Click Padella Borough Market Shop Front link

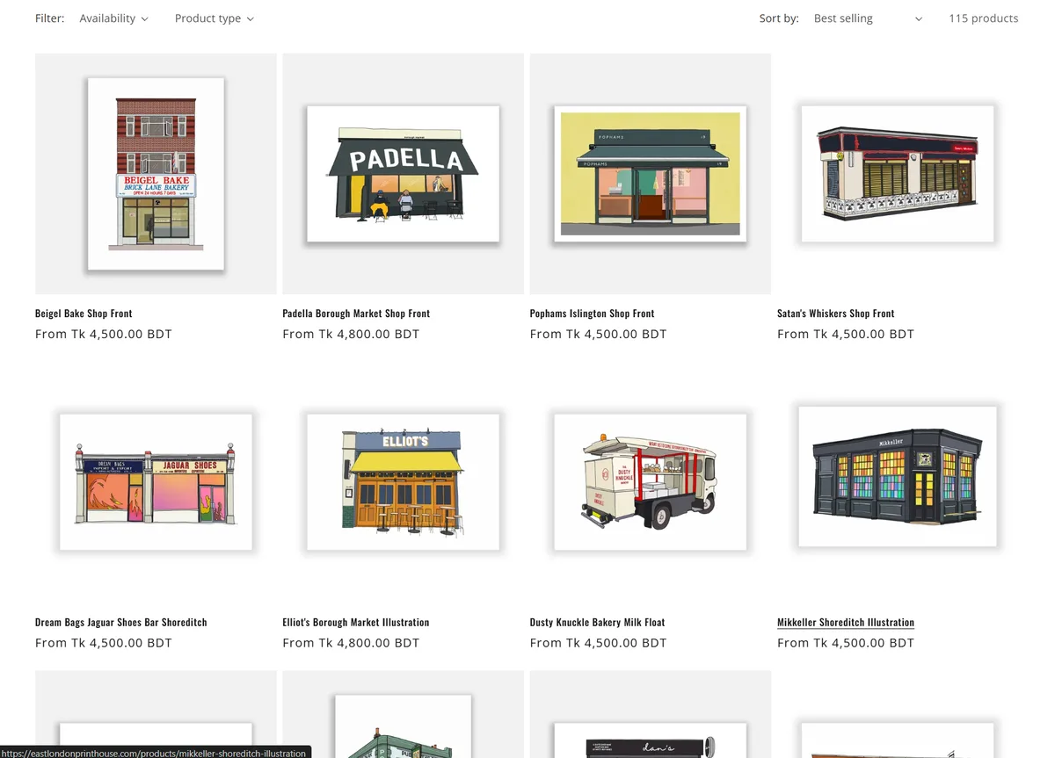[356, 314]
